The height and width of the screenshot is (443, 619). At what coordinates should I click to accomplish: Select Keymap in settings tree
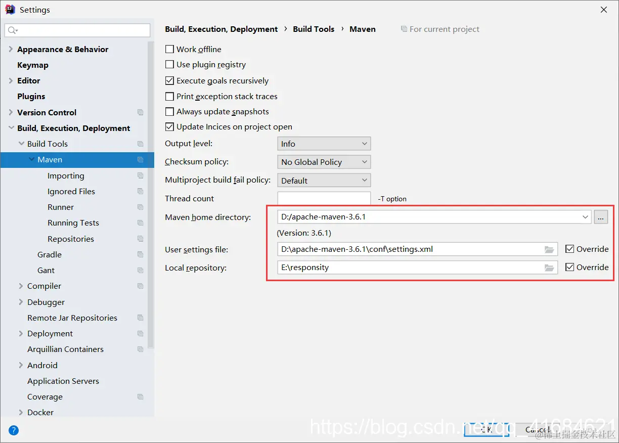[33, 65]
